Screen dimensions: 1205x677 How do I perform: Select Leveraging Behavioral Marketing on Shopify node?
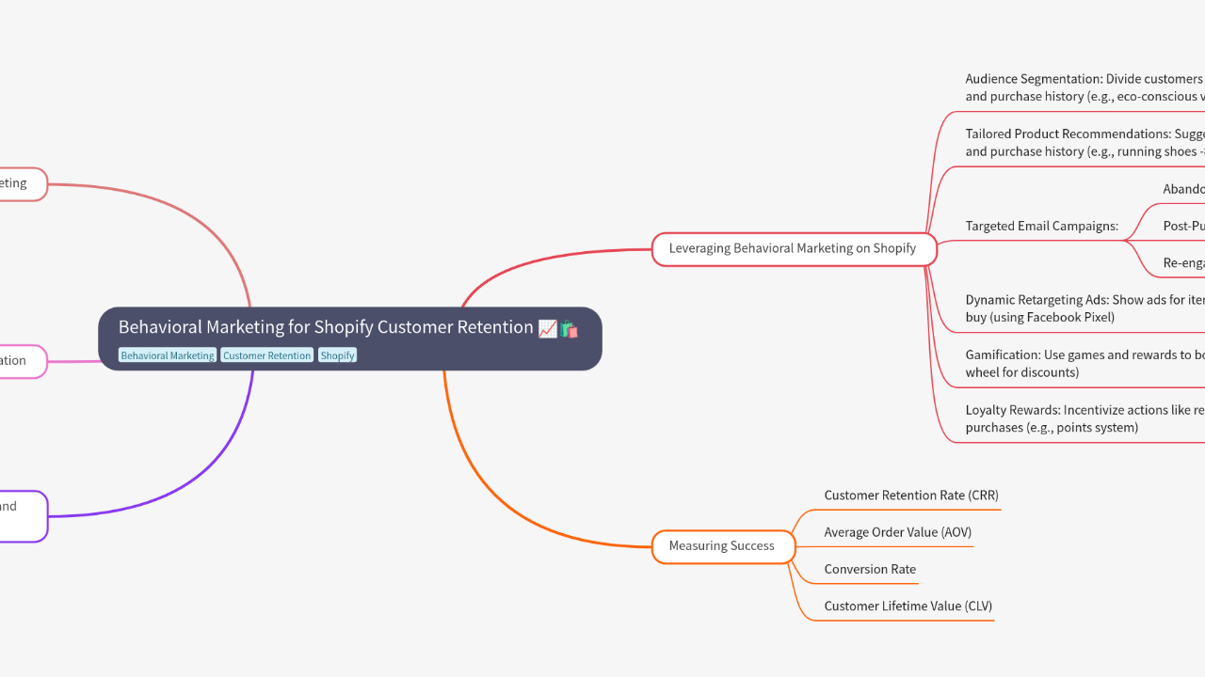pos(795,249)
